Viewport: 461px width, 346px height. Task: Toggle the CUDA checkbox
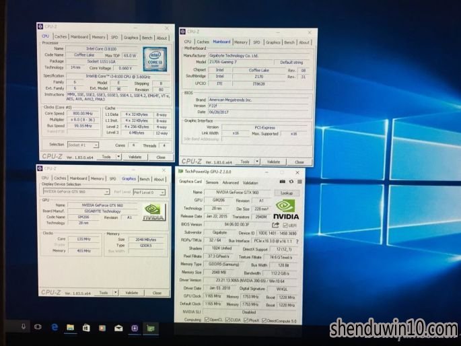(x=227, y=320)
